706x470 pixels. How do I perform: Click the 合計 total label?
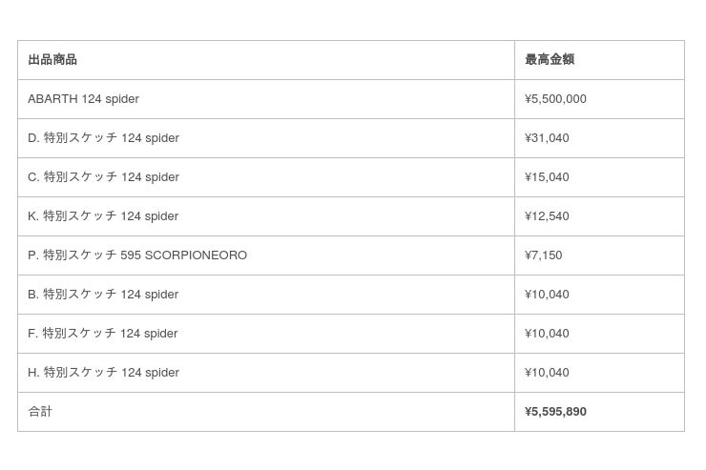[x=40, y=412]
